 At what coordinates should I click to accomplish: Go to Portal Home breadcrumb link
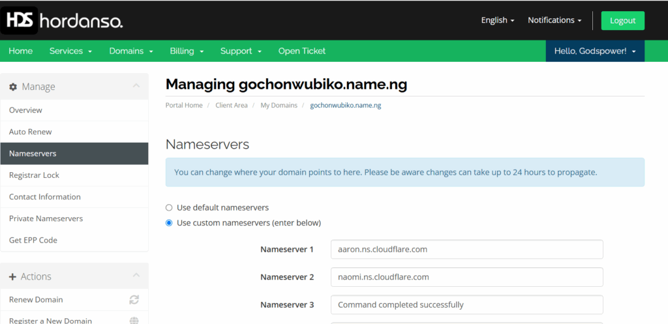click(184, 105)
